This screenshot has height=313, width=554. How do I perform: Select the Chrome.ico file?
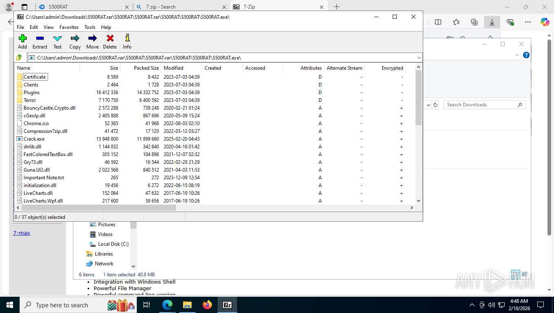pyautogui.click(x=36, y=123)
